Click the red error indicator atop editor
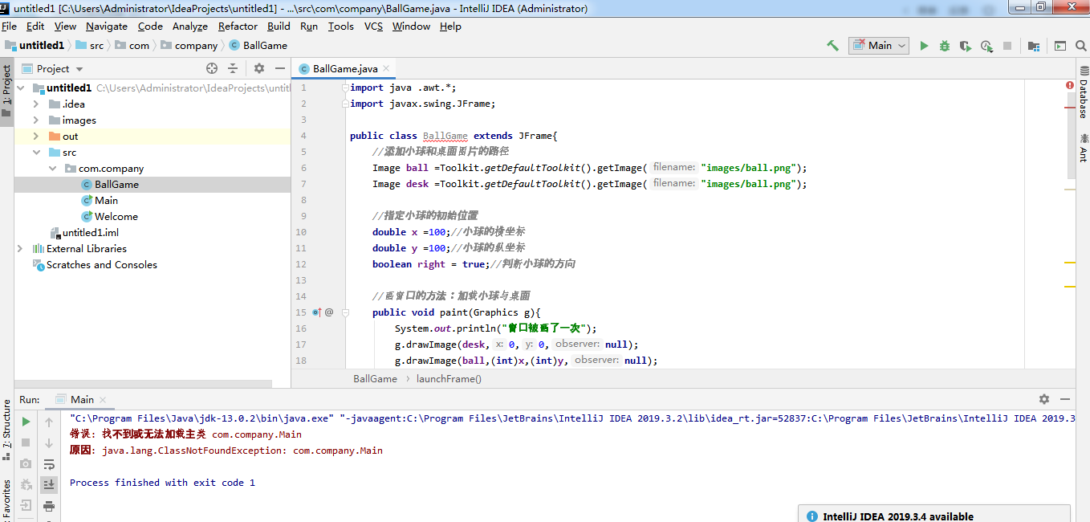Image resolution: width=1090 pixels, height=522 pixels. (1070, 85)
